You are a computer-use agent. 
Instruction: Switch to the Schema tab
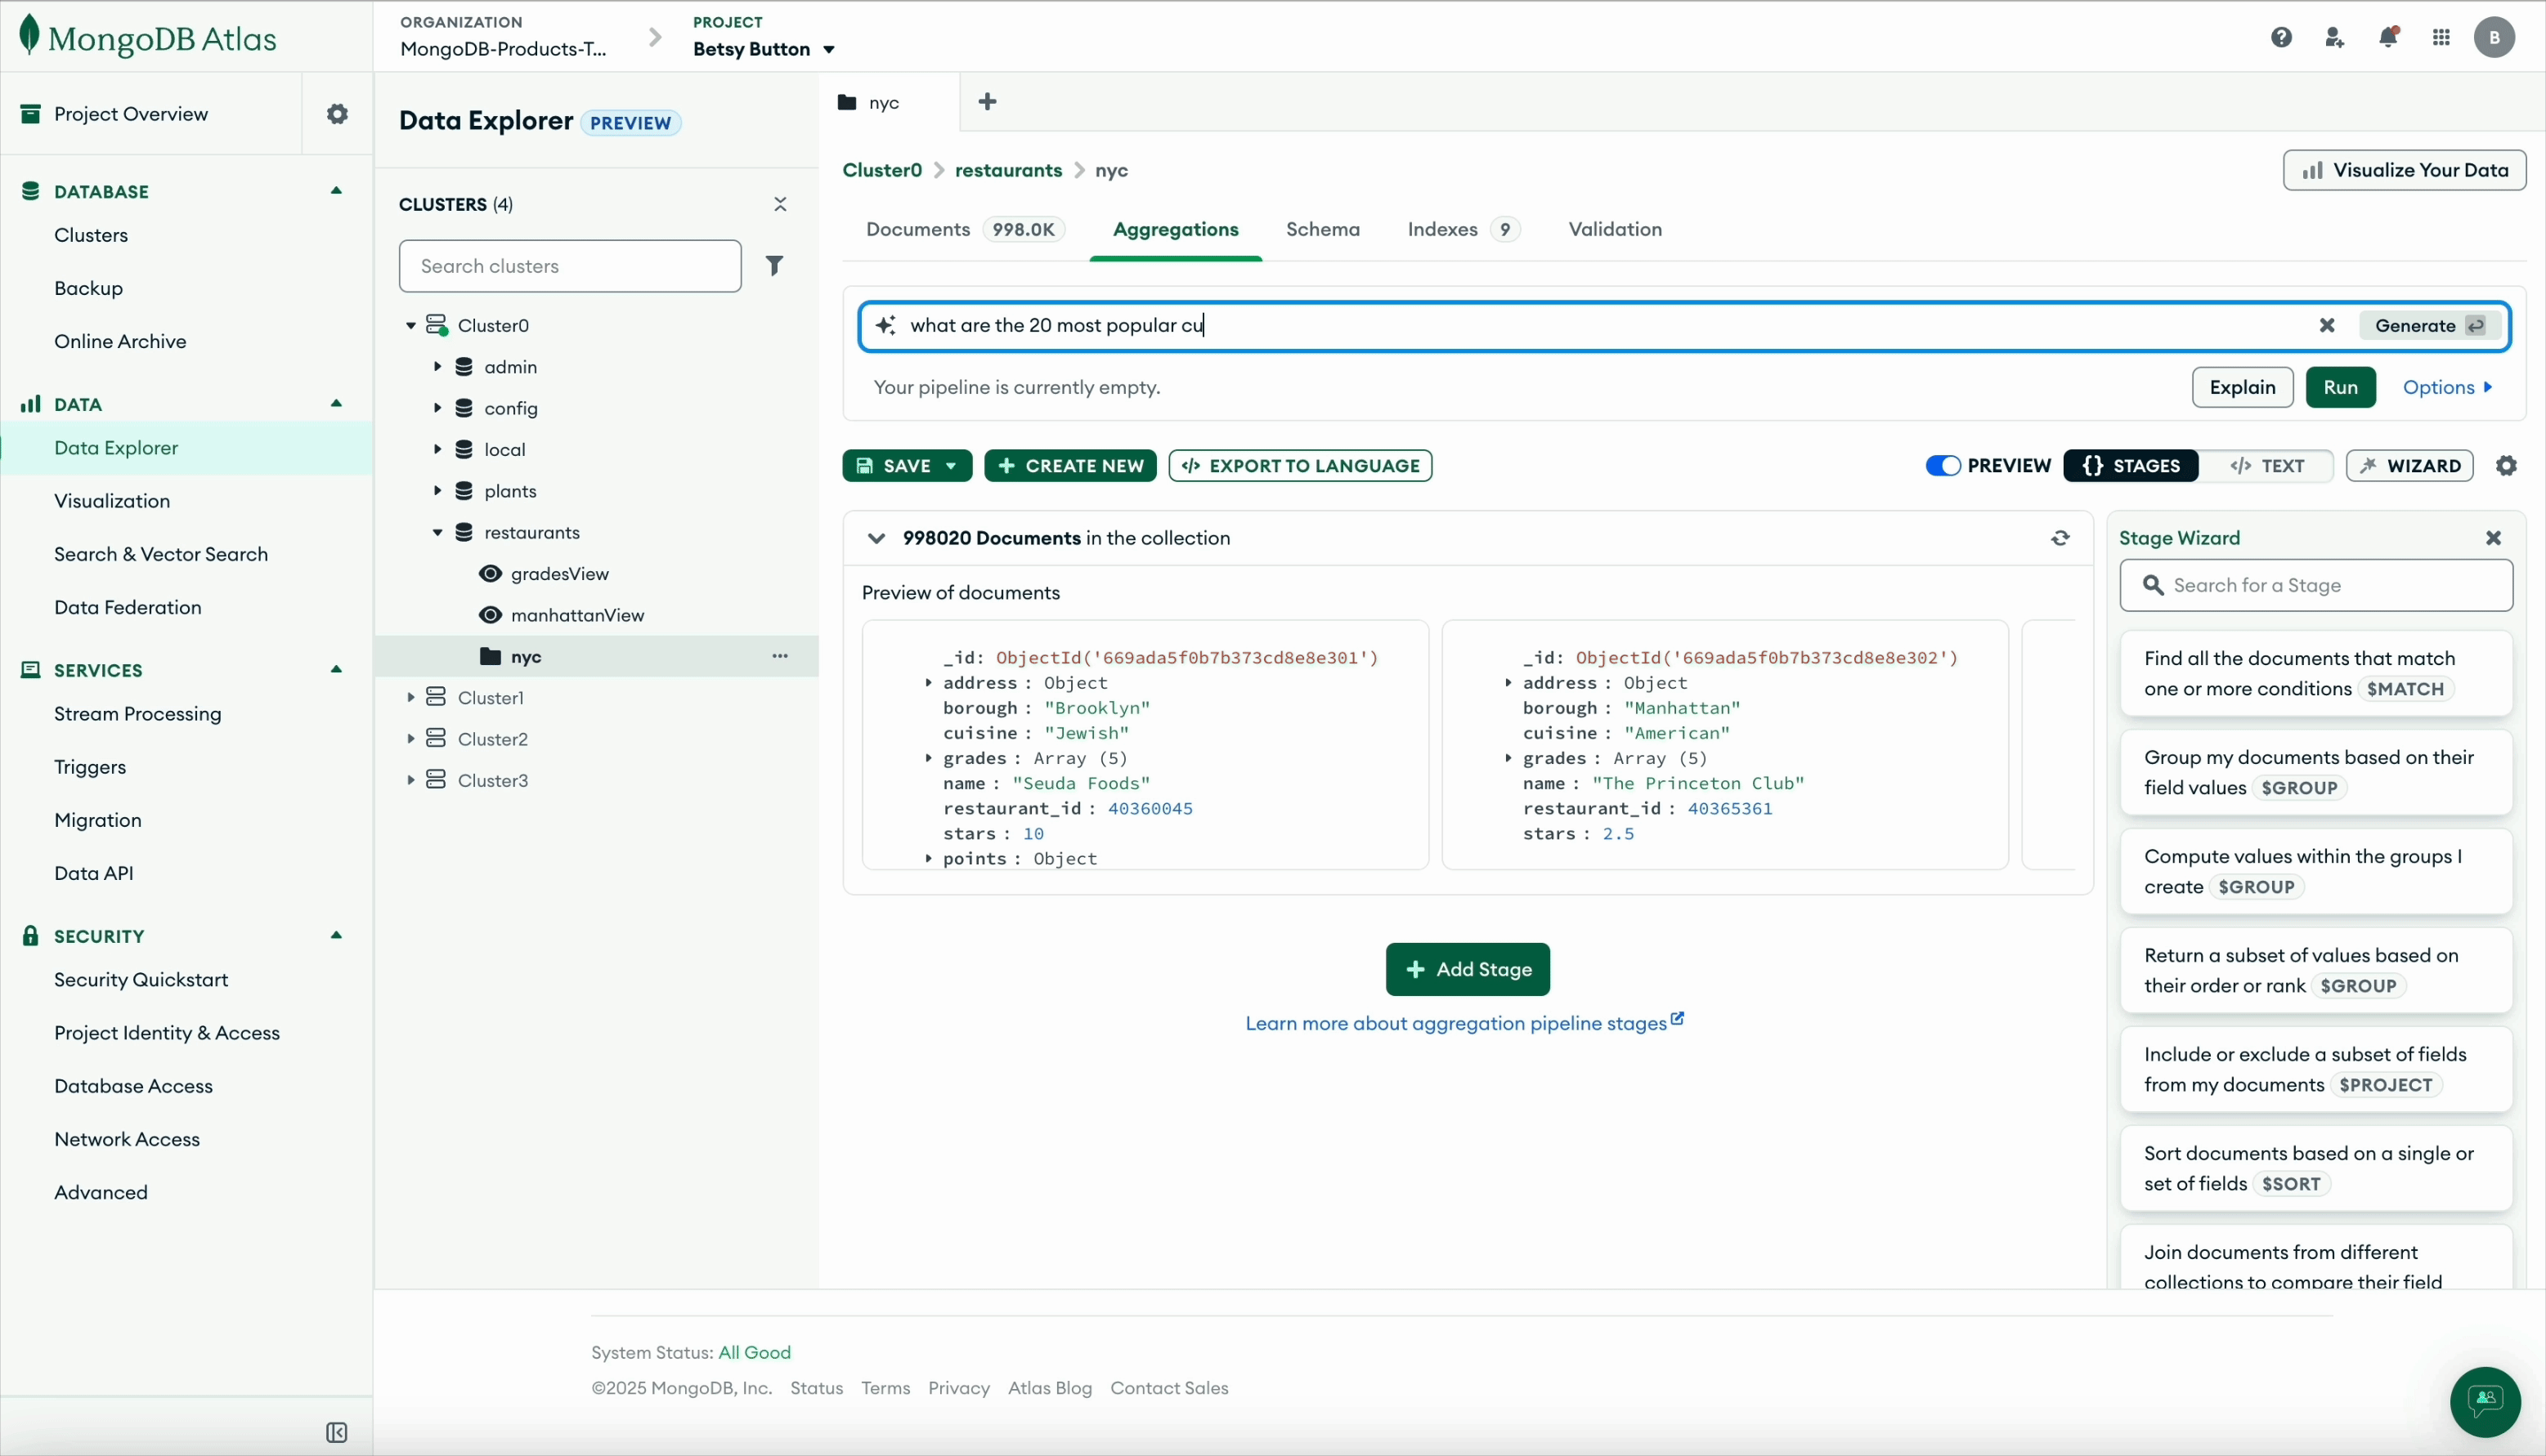[1323, 229]
